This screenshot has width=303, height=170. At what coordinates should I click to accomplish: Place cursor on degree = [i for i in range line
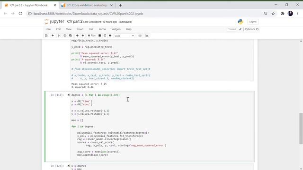click(x=96, y=95)
